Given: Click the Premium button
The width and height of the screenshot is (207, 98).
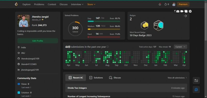Looking at the screenshot, I should click(x=183, y=4).
